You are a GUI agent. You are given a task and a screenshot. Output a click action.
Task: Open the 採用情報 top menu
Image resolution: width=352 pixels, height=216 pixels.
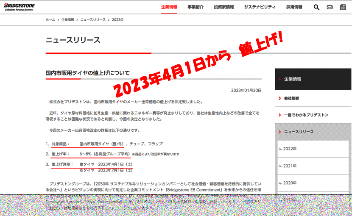[294, 7]
